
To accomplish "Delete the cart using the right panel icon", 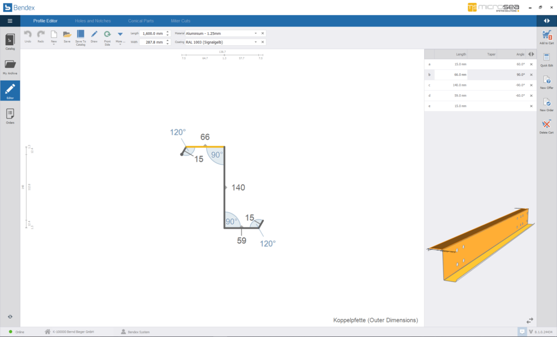I will (x=546, y=125).
